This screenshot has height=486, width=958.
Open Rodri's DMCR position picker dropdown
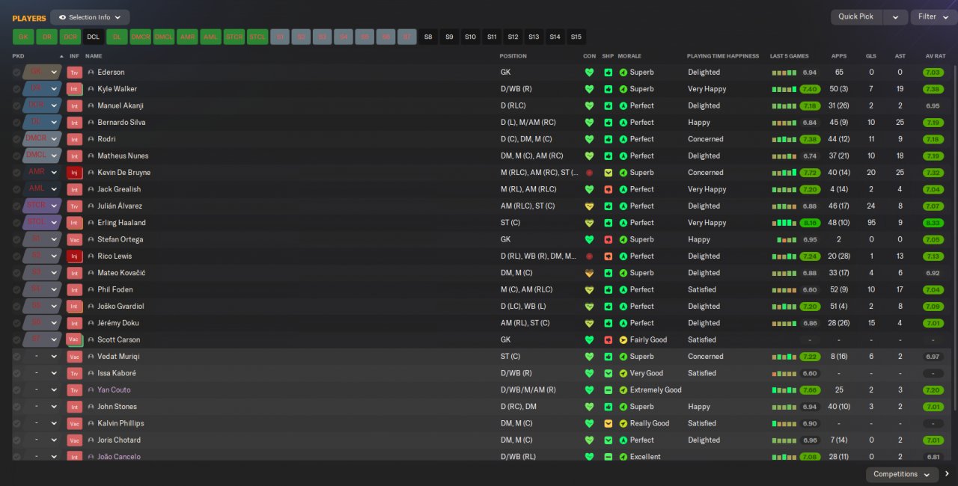tap(54, 139)
